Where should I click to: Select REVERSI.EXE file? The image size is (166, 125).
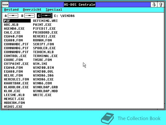44,36
